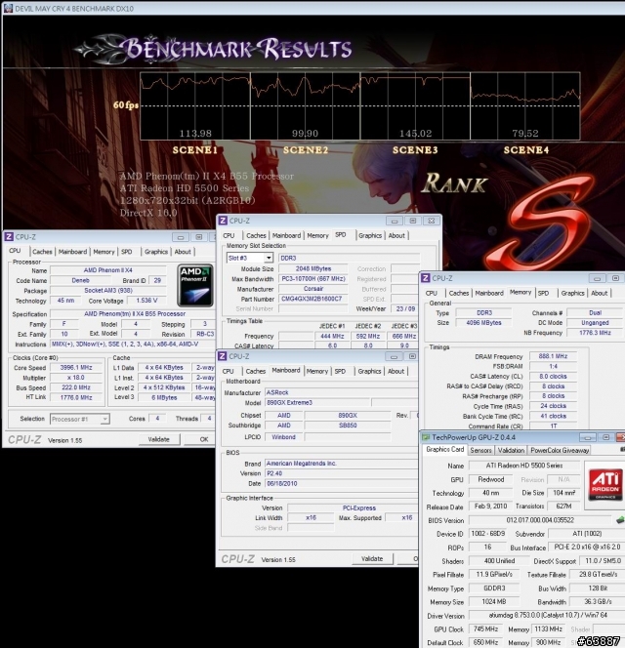Screen dimensions: 625x649
Task: Open About tab in the Mainboard window
Action: pos(396,371)
